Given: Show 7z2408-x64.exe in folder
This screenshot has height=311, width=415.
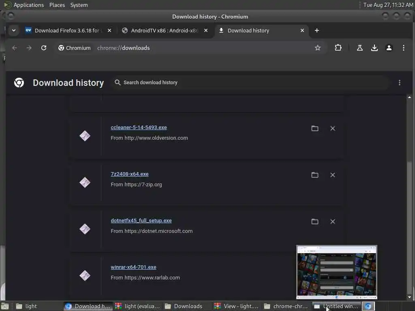Looking at the screenshot, I should pyautogui.click(x=314, y=175).
